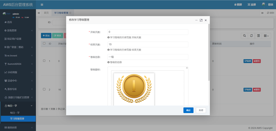Expand 活动中心 sidebar menu
The image size is (276, 131).
click(x=18, y=81)
